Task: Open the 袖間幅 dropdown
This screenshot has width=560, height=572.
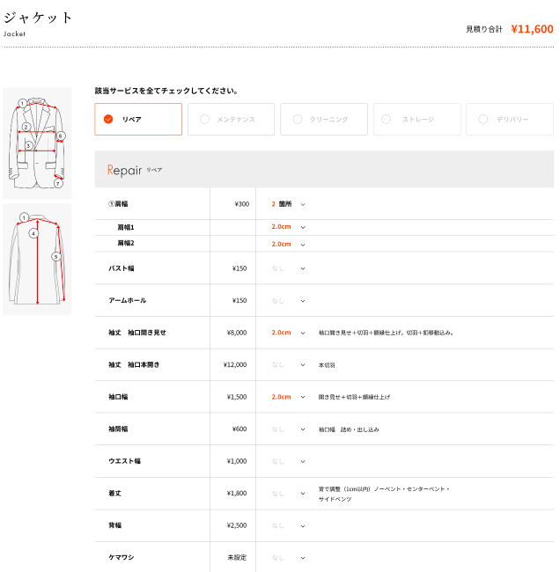Action: click(289, 429)
